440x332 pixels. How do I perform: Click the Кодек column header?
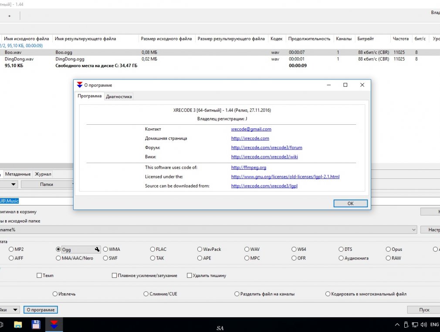point(276,39)
